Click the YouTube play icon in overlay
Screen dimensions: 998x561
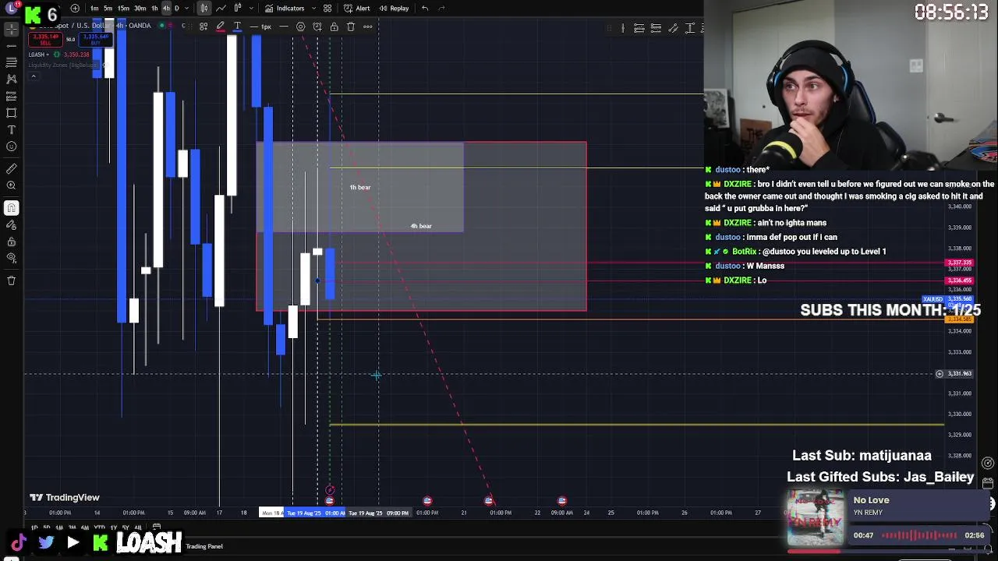(73, 542)
